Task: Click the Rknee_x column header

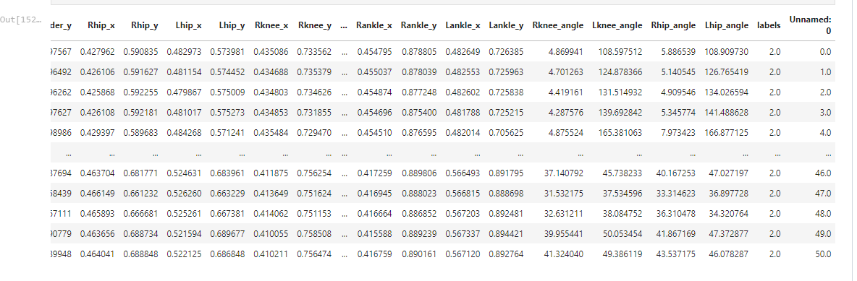Action: [x=271, y=25]
